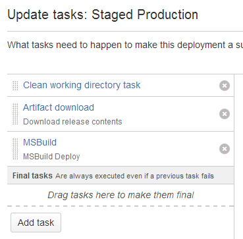
Task: Remove the Clean working directory task
Action: pyautogui.click(x=225, y=86)
